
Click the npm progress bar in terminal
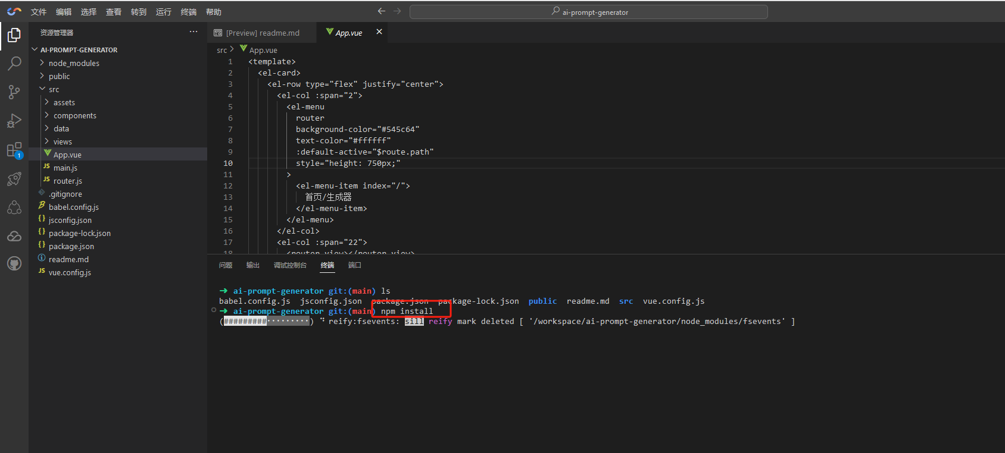point(267,321)
